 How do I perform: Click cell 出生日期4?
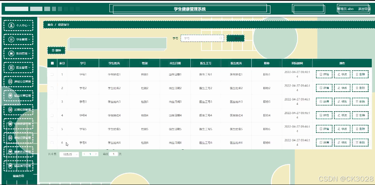(175, 115)
